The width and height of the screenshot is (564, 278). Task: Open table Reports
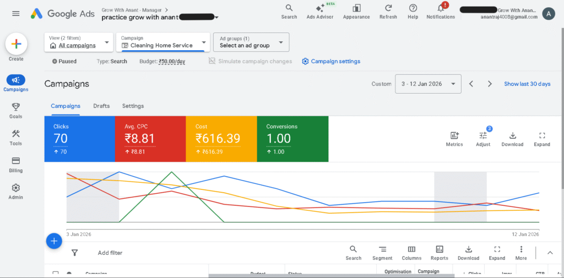click(x=440, y=253)
